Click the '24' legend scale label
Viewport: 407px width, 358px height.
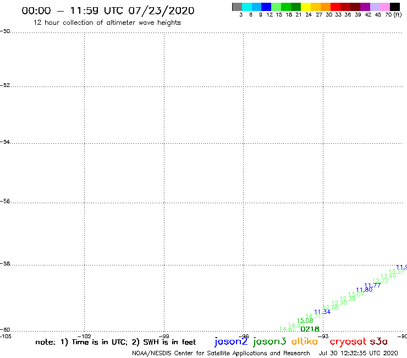pyautogui.click(x=309, y=15)
